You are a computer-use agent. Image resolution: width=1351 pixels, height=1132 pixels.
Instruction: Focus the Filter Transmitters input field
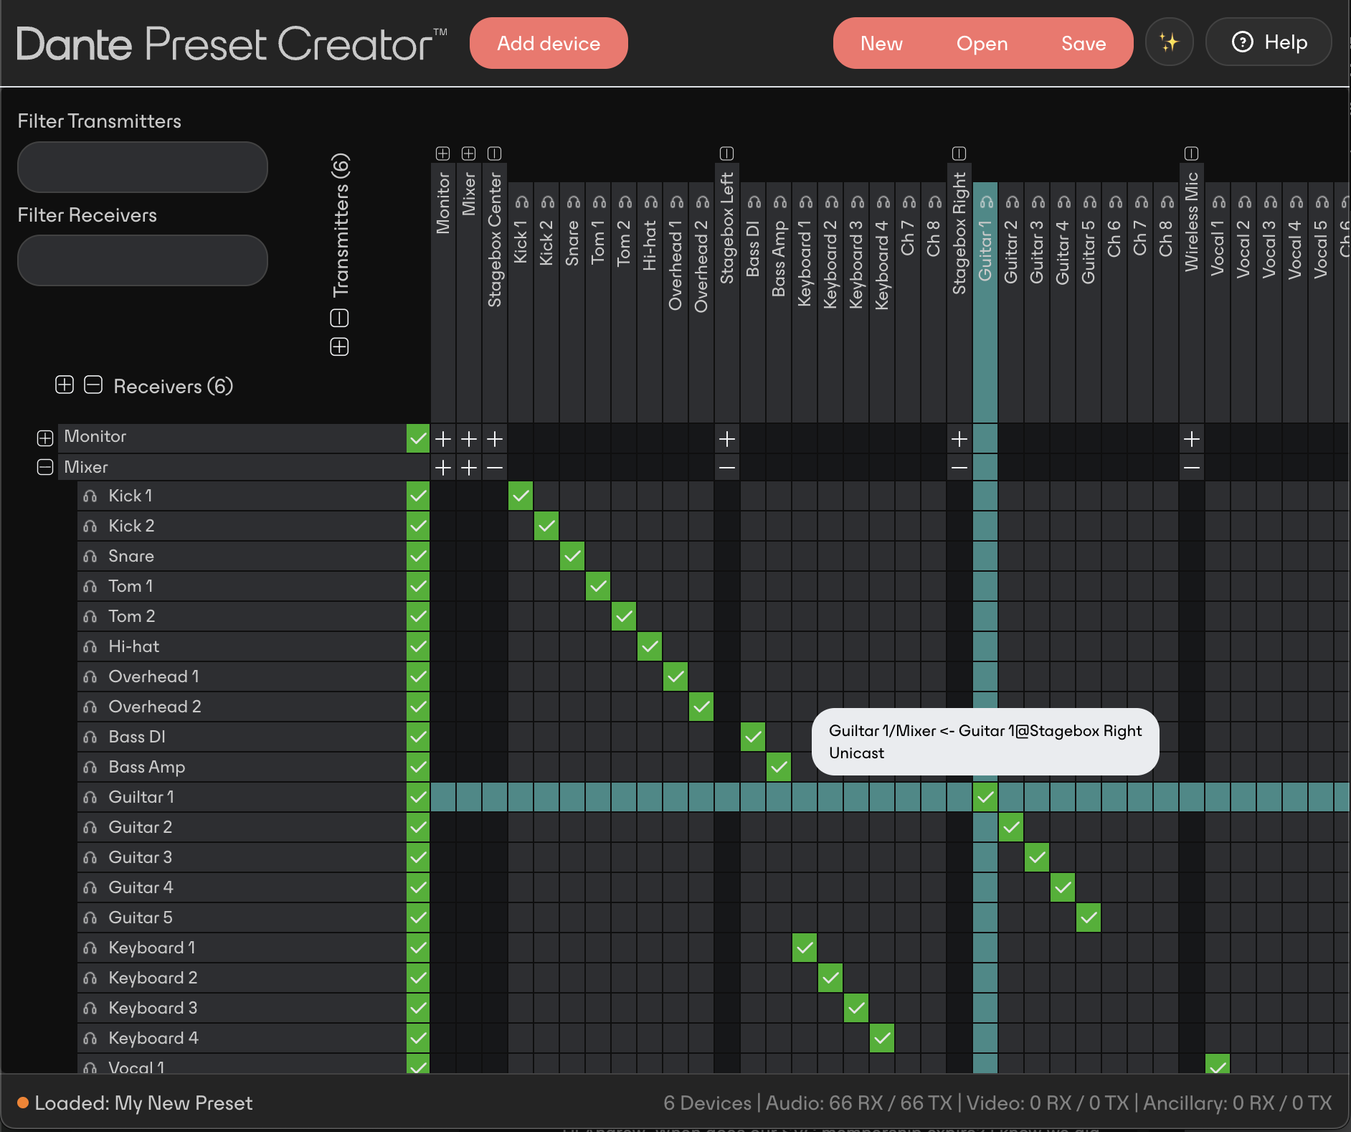coord(143,167)
